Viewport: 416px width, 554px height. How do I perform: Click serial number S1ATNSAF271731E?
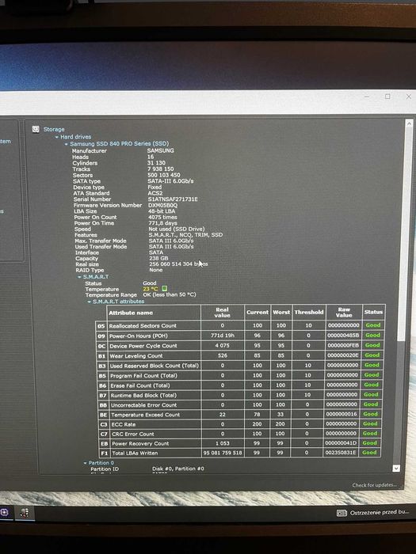pos(173,199)
